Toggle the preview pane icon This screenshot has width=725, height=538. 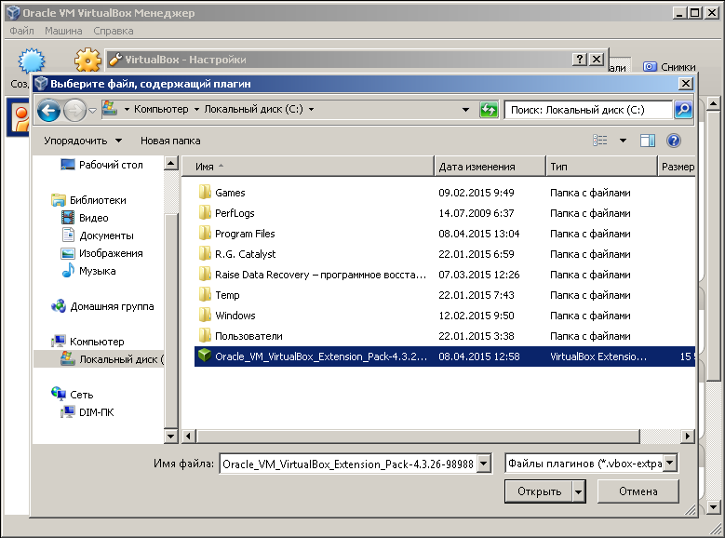point(648,141)
